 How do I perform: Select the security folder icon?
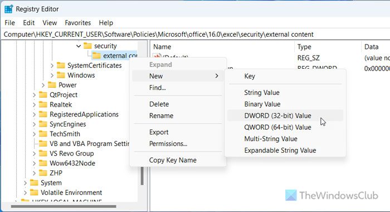pos(87,46)
